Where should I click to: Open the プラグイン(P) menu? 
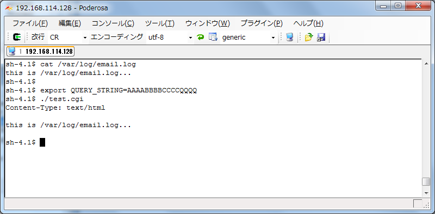[x=262, y=23]
